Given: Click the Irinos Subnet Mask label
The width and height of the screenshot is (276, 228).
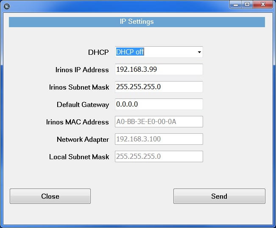Looking at the screenshot, I should point(79,87).
